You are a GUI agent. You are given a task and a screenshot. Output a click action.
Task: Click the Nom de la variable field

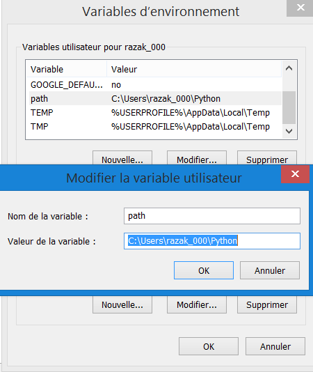212,216
